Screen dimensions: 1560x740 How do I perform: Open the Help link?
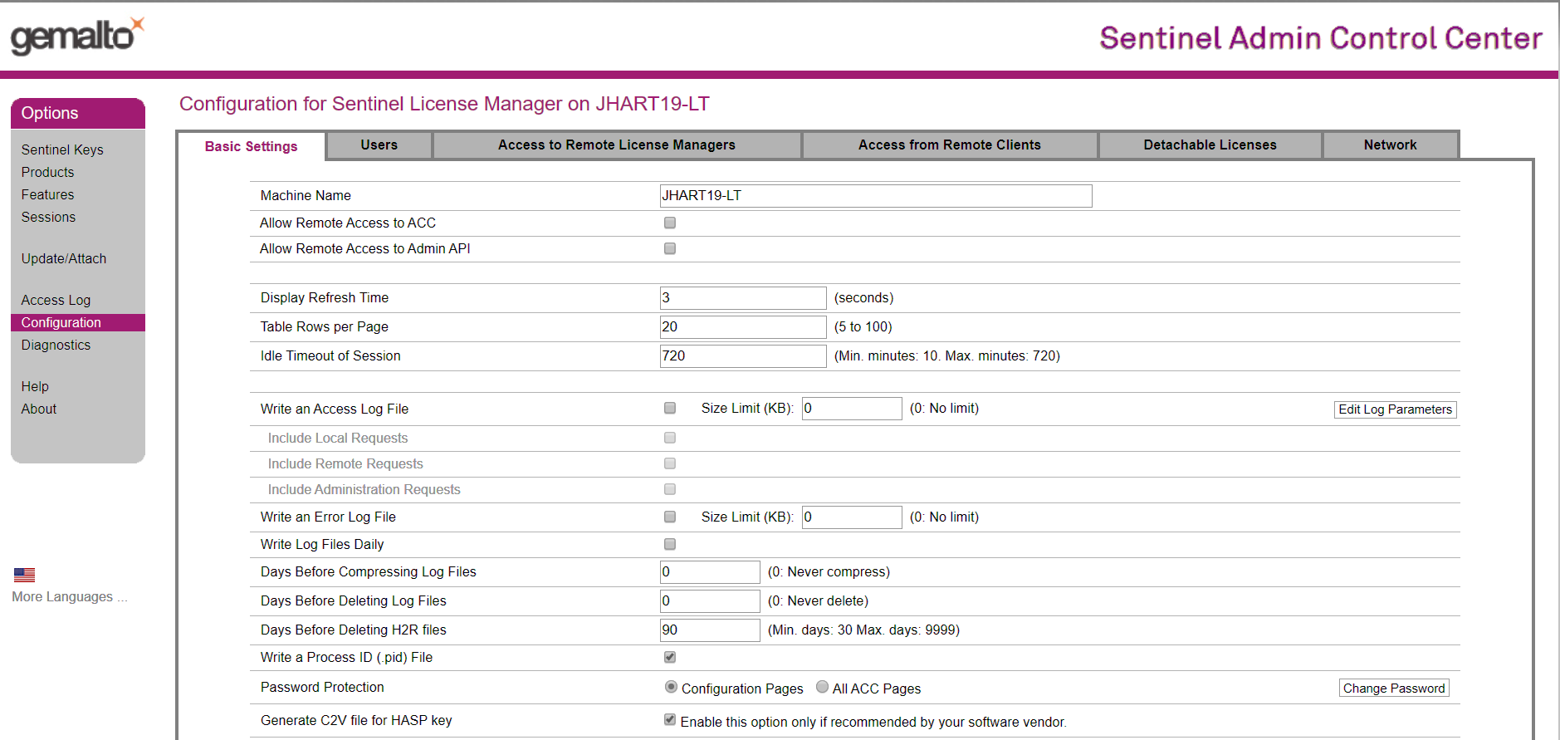35,386
